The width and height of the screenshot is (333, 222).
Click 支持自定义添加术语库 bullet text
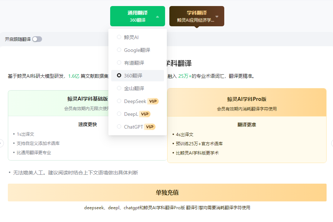38,143
